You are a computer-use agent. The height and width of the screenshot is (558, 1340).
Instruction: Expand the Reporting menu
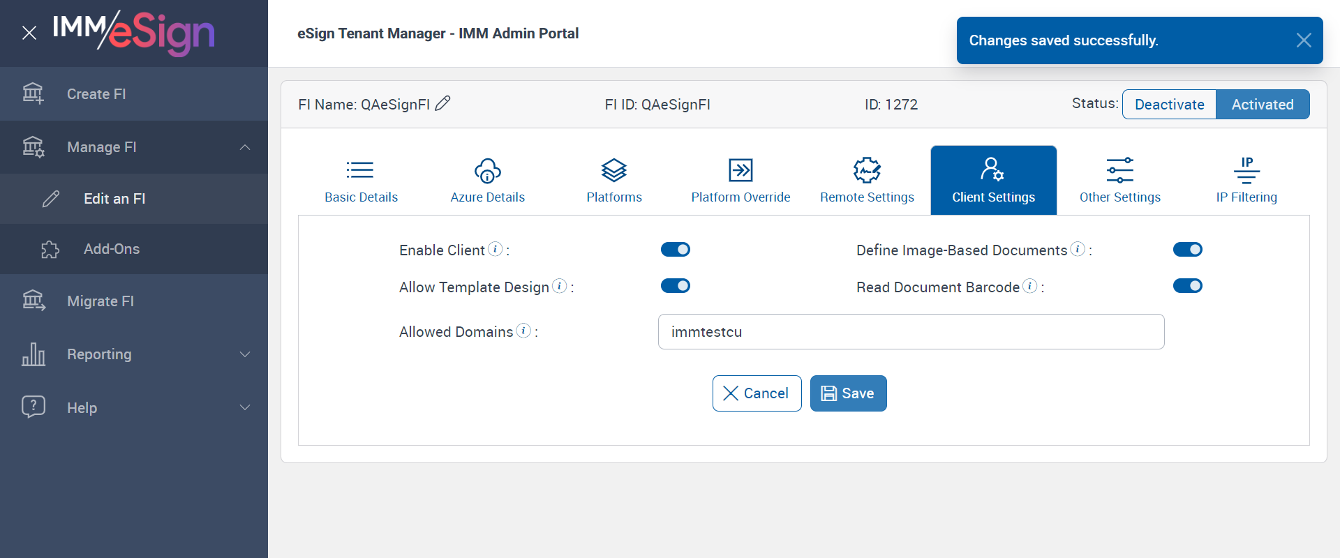tap(245, 354)
